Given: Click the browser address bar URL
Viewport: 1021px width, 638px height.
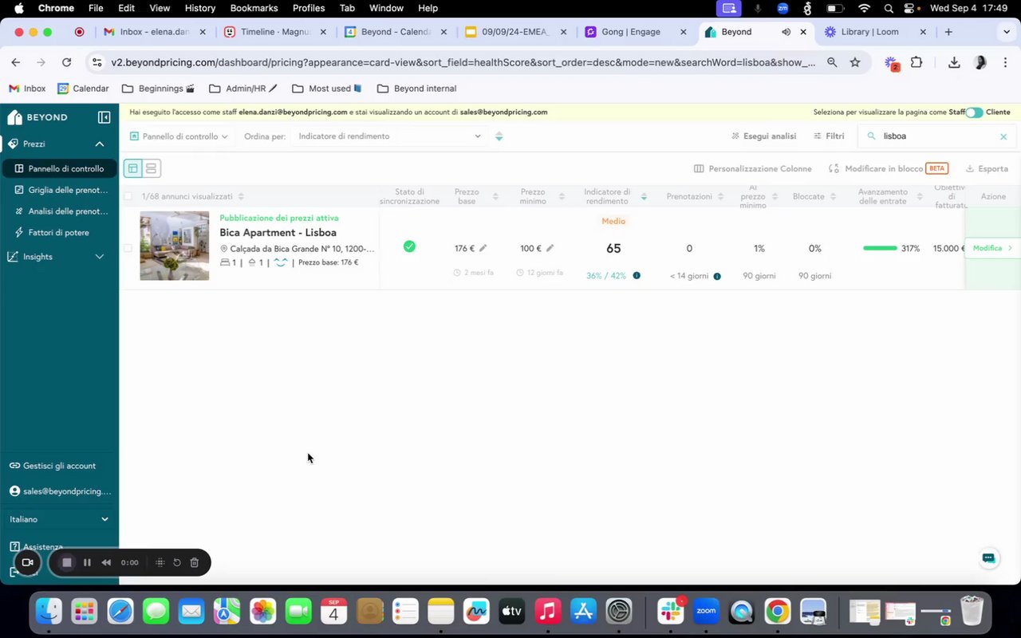Looking at the screenshot, I should click(x=463, y=62).
